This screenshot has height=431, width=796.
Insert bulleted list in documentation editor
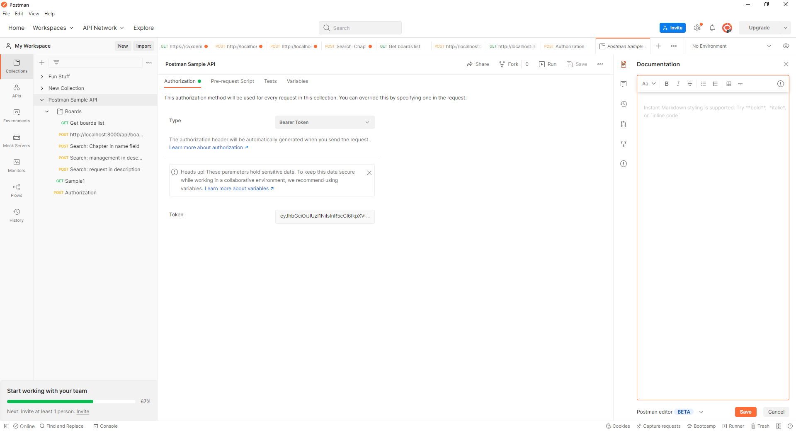pyautogui.click(x=704, y=84)
